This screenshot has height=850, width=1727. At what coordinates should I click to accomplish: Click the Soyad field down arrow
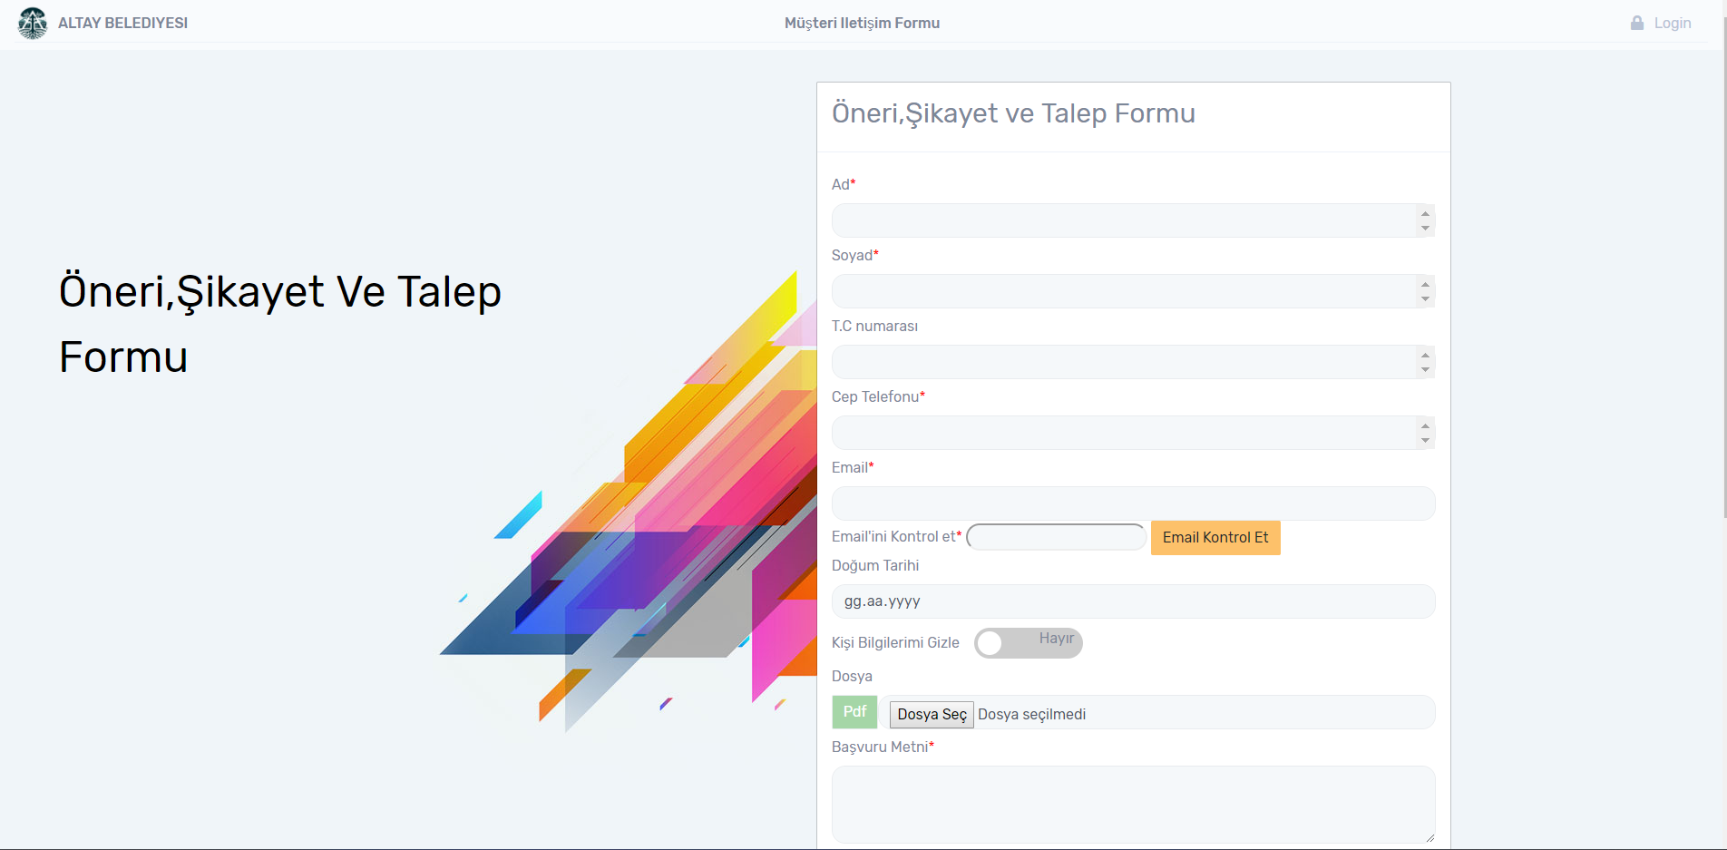(x=1425, y=298)
